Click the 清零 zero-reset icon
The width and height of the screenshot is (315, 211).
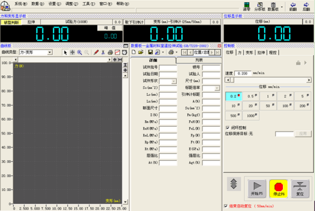click(x=246, y=7)
